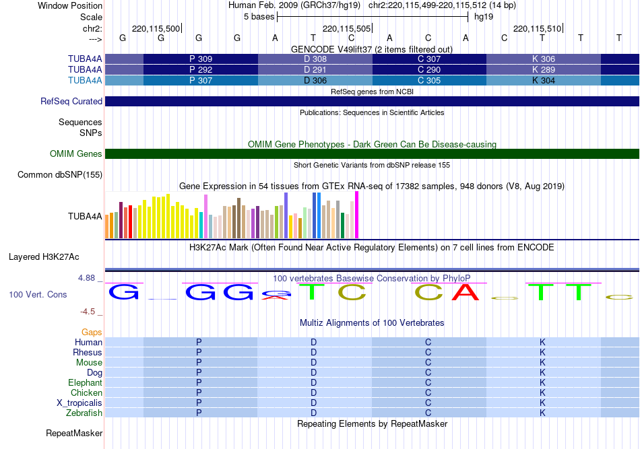Open the GENCODE V49lift37 track title

[372, 49]
